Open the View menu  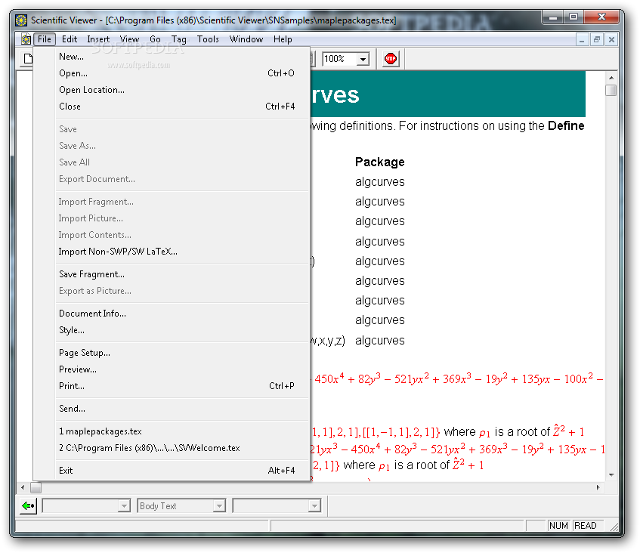(129, 39)
